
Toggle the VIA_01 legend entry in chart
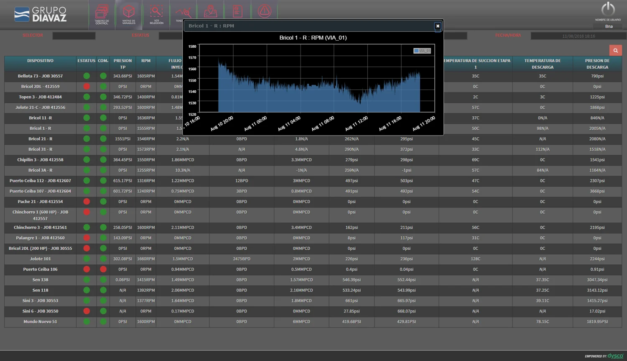tap(422, 51)
